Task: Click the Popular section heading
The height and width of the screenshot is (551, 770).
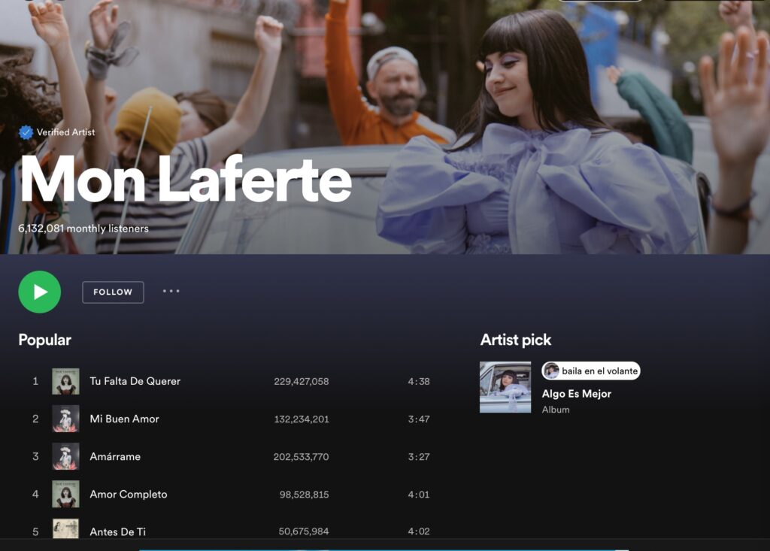Action: click(x=44, y=340)
